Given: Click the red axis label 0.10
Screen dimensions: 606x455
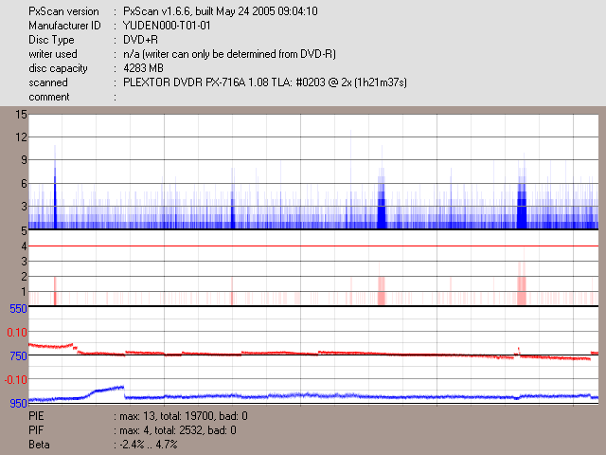Looking at the screenshot, I should pos(17,333).
